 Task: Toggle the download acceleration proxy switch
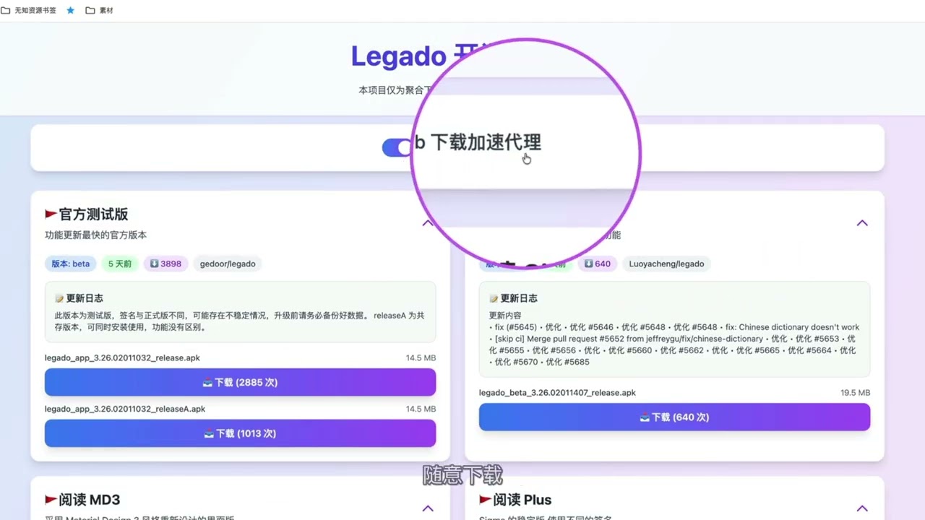coord(397,147)
